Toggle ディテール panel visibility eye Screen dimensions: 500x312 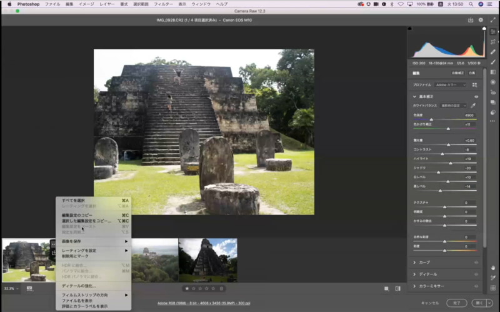point(476,274)
